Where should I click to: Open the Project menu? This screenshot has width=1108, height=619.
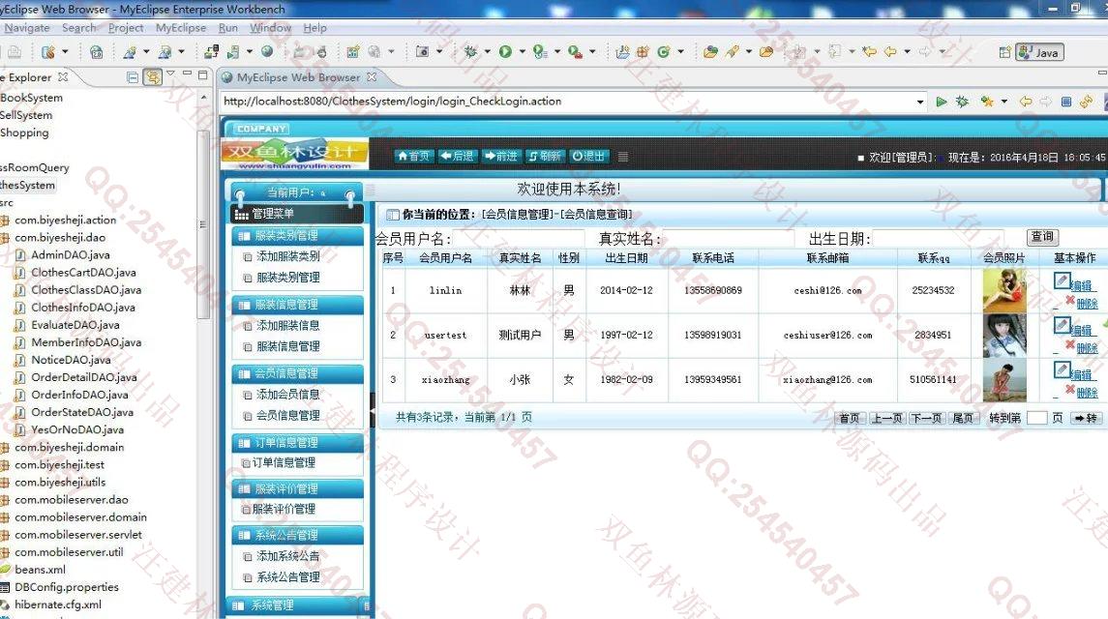pyautogui.click(x=126, y=27)
